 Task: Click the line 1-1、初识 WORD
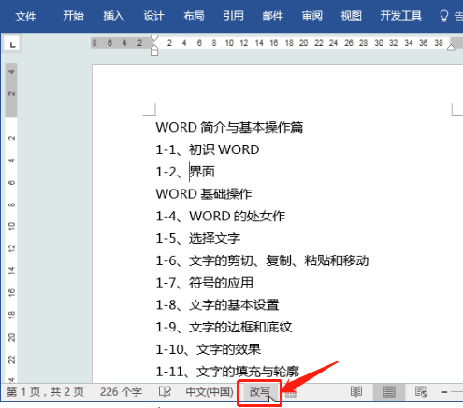click(x=208, y=149)
